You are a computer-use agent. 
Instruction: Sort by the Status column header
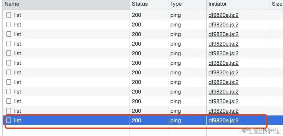point(149,4)
